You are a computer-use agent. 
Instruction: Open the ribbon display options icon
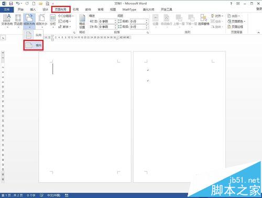[x=238, y=4]
